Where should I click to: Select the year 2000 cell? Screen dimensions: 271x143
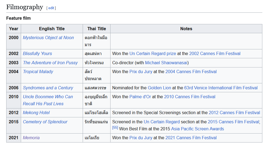pyautogui.click(x=14, y=41)
